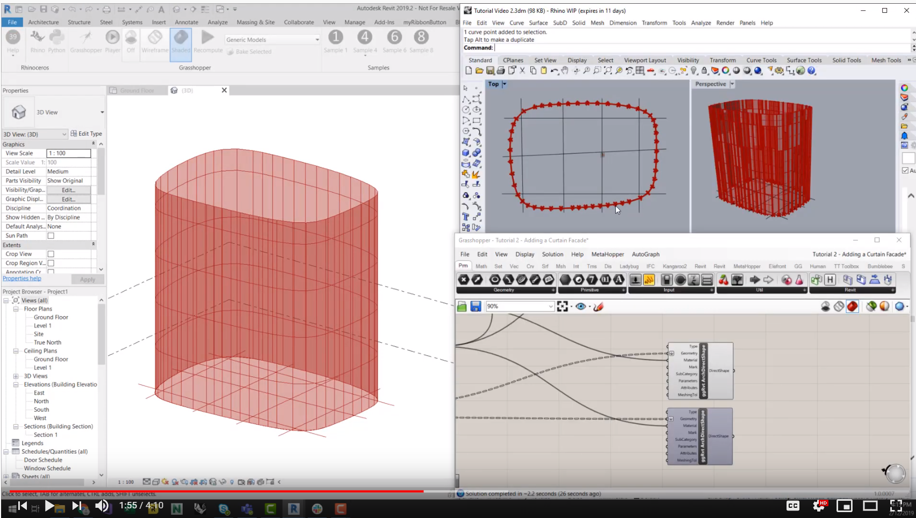Image resolution: width=916 pixels, height=518 pixels.
Task: Switch to the Ground Floor view tab
Action: click(137, 91)
